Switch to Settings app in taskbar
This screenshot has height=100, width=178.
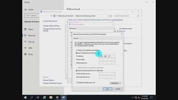57,97
